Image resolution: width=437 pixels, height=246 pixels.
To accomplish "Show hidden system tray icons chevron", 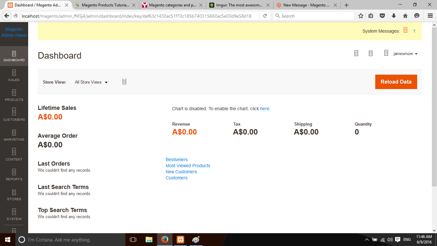I will tap(367, 240).
